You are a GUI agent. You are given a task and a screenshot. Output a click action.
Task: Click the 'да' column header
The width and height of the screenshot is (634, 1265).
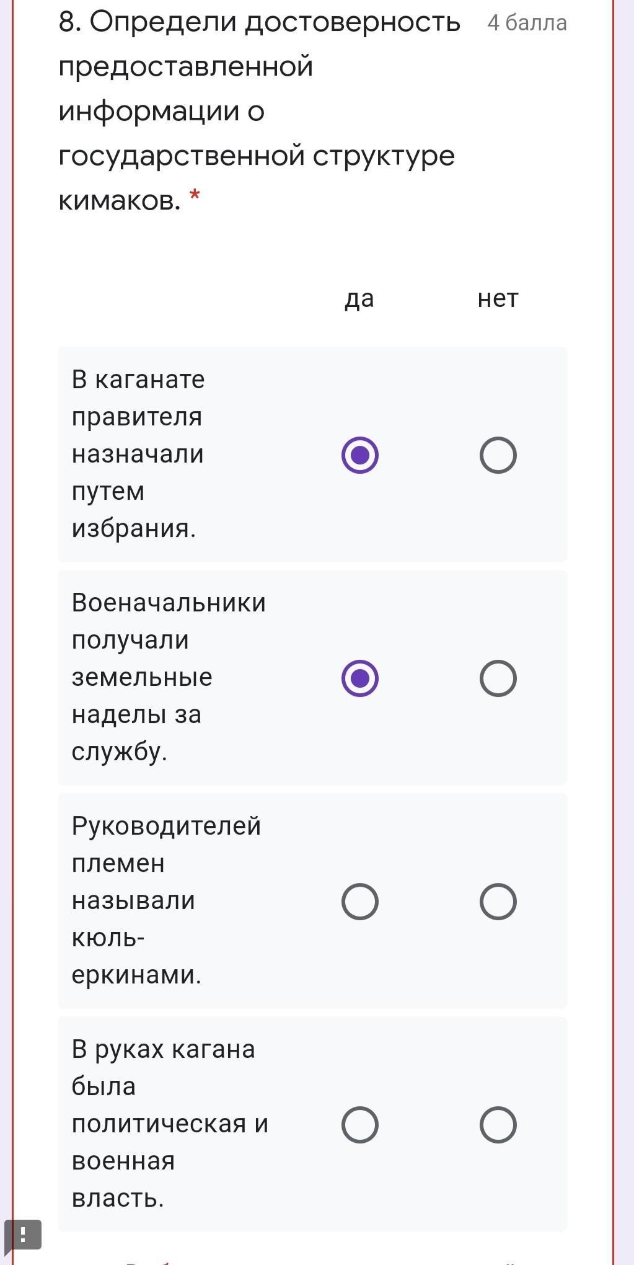tap(359, 298)
